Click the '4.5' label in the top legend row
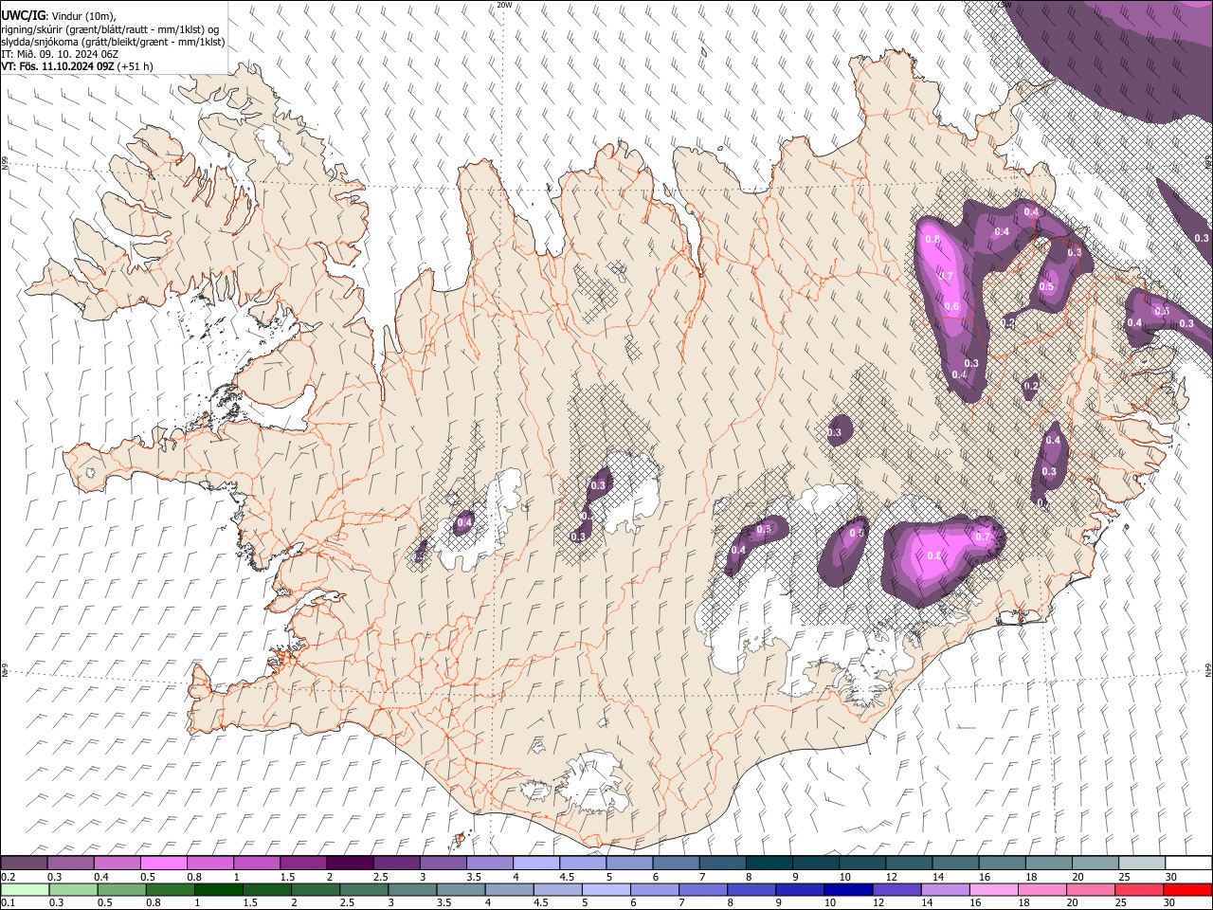This screenshot has width=1213, height=910. point(568,877)
